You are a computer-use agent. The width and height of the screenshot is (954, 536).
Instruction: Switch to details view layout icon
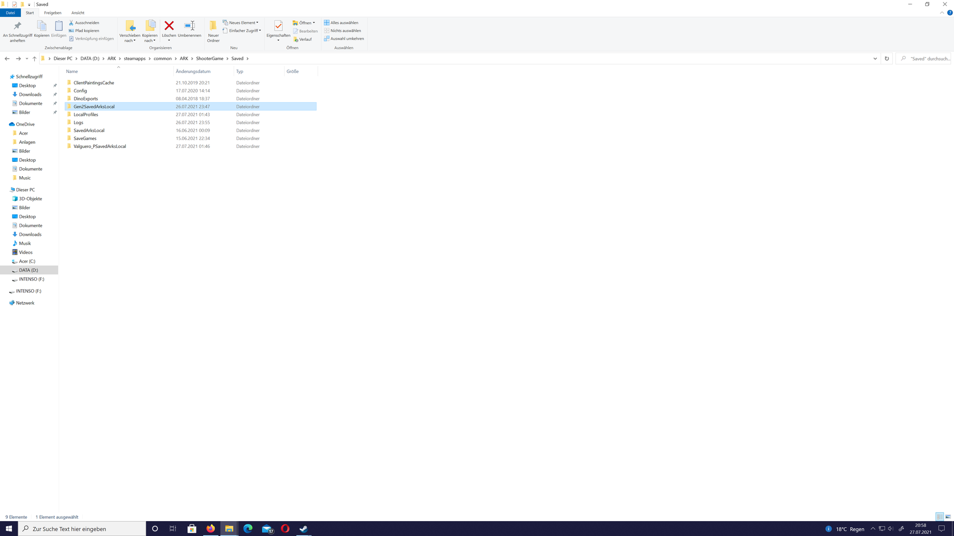point(940,517)
